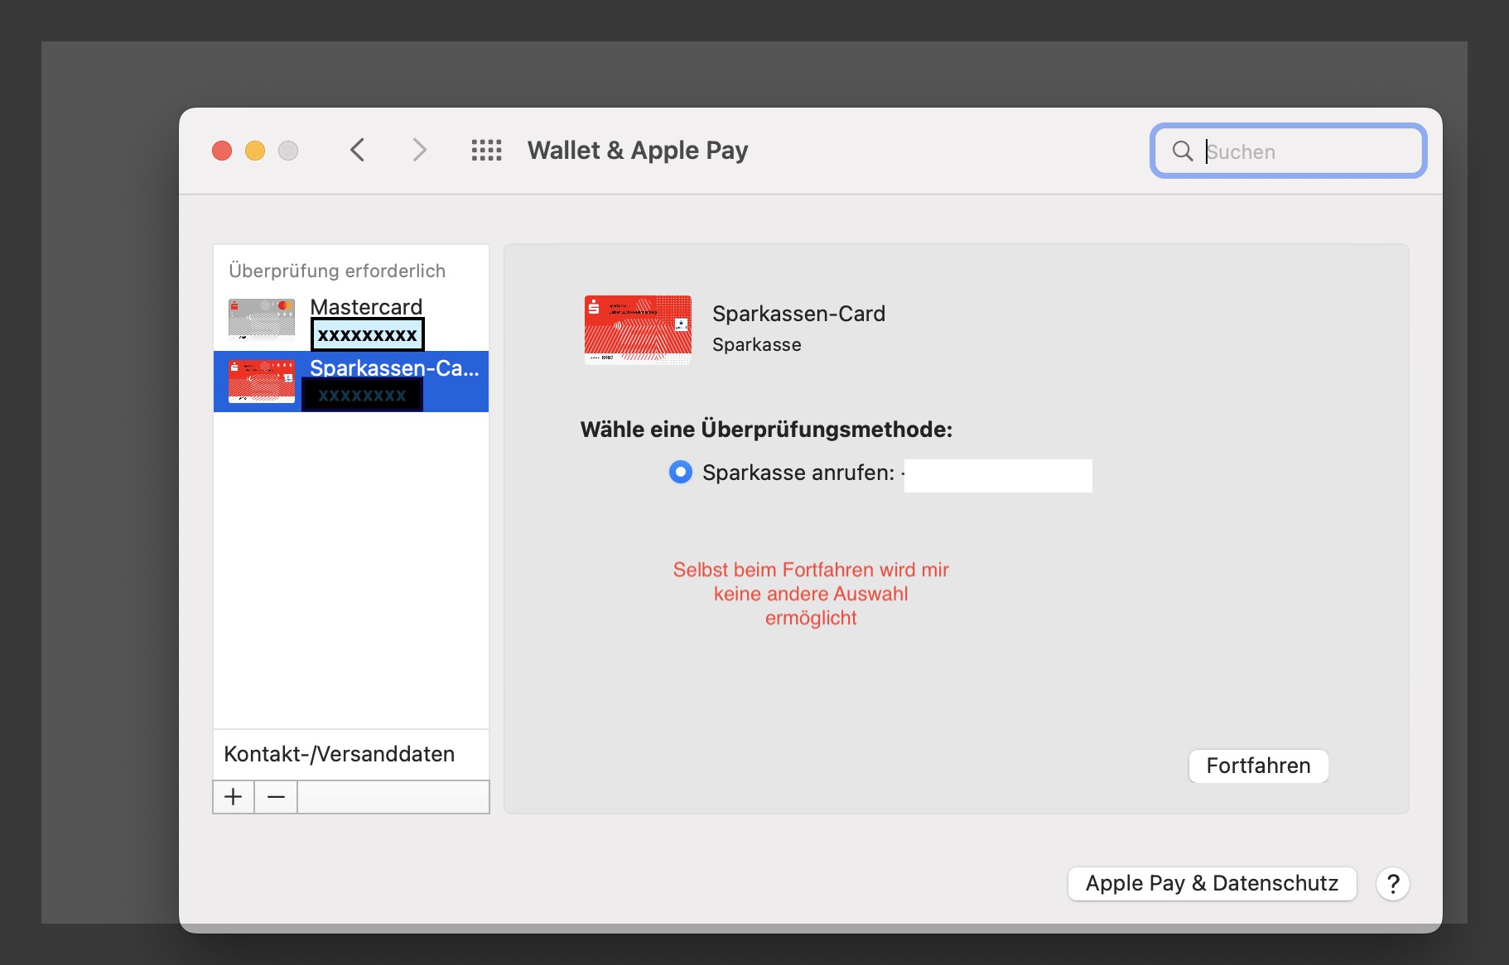Click the large Sparkassen-Card image
The height and width of the screenshot is (965, 1509).
tap(638, 329)
